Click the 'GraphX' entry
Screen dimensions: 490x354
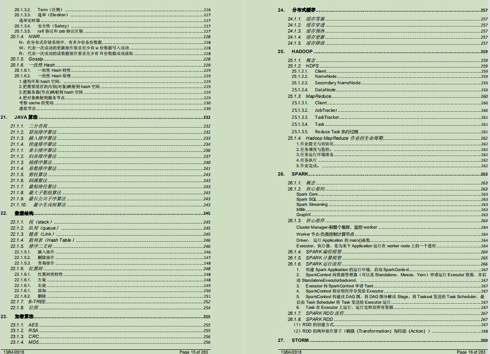[392, 215]
